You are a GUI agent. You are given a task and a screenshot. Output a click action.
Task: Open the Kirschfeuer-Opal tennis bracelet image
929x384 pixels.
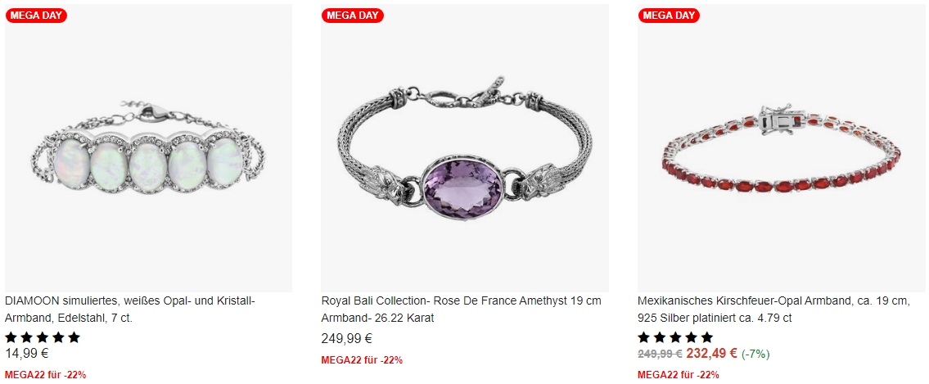coord(782,148)
